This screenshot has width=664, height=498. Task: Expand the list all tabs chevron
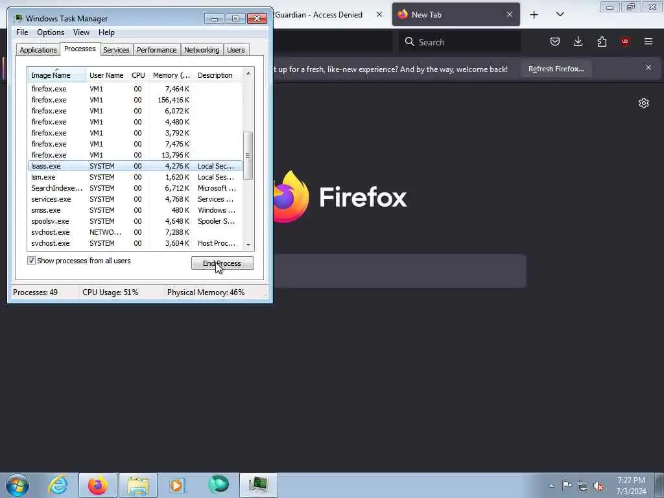[x=560, y=14]
